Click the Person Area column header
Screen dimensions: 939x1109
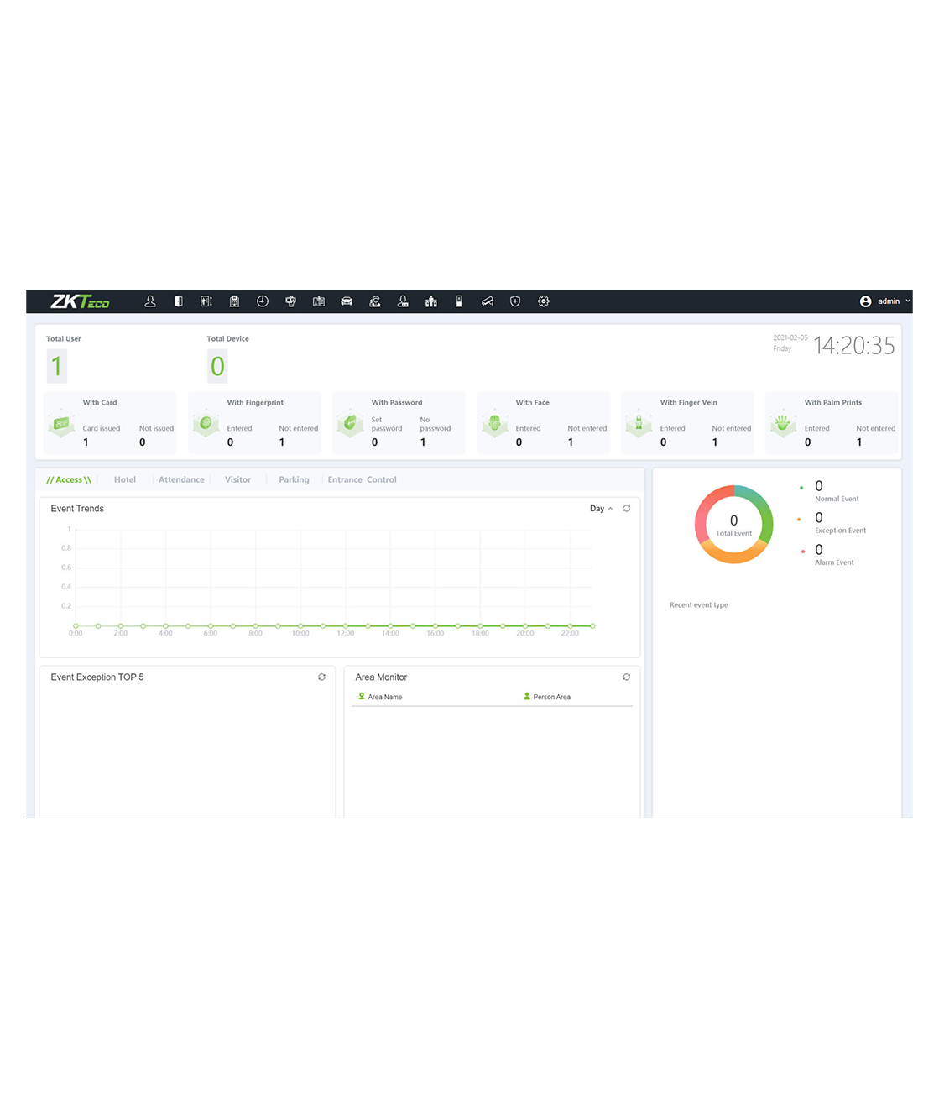(550, 697)
